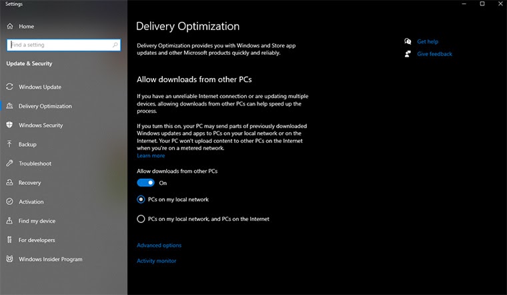Click the Recovery icon in sidebar
The image size is (507, 295).
(10, 182)
